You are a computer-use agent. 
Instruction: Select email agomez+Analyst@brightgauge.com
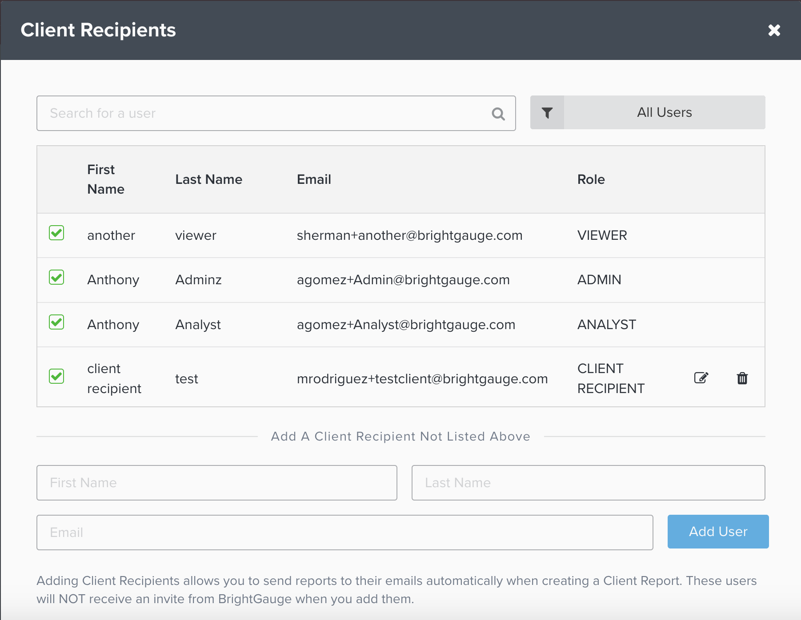(406, 325)
